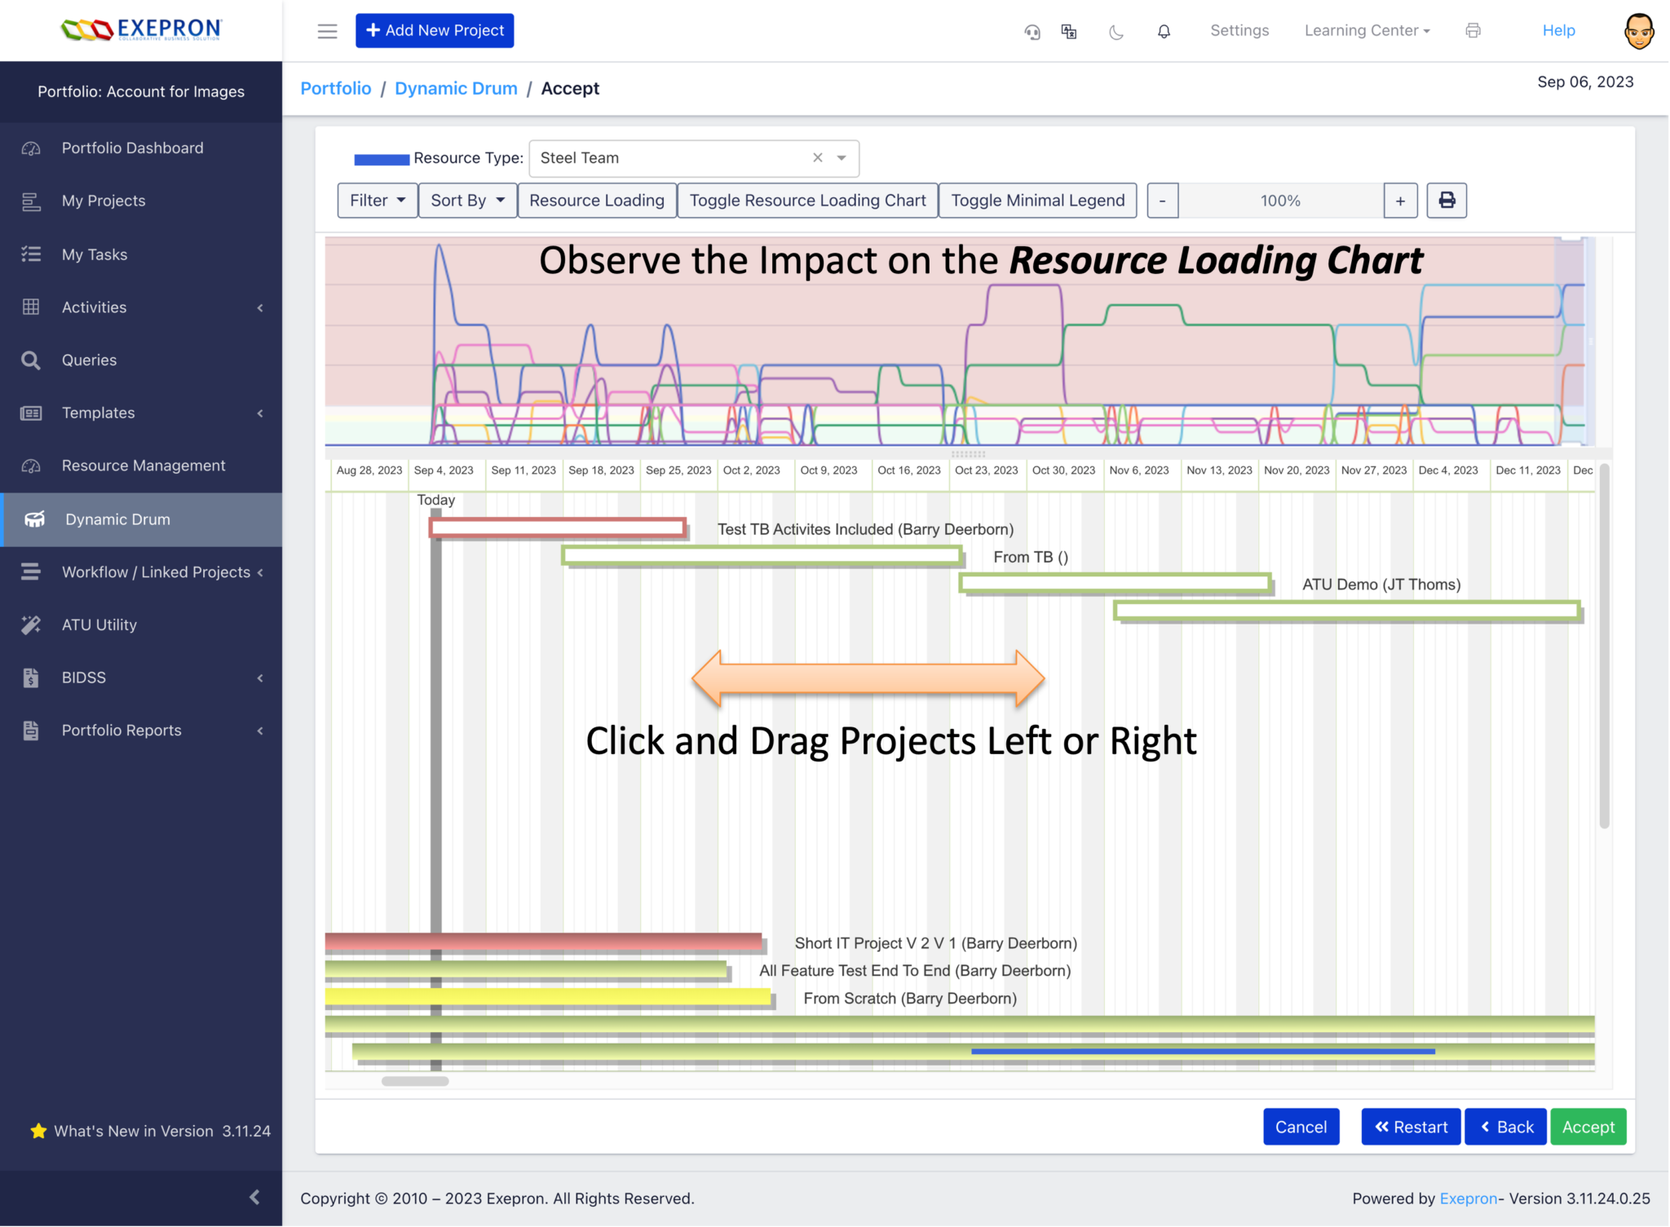Open the notifications bell

pyautogui.click(x=1164, y=31)
